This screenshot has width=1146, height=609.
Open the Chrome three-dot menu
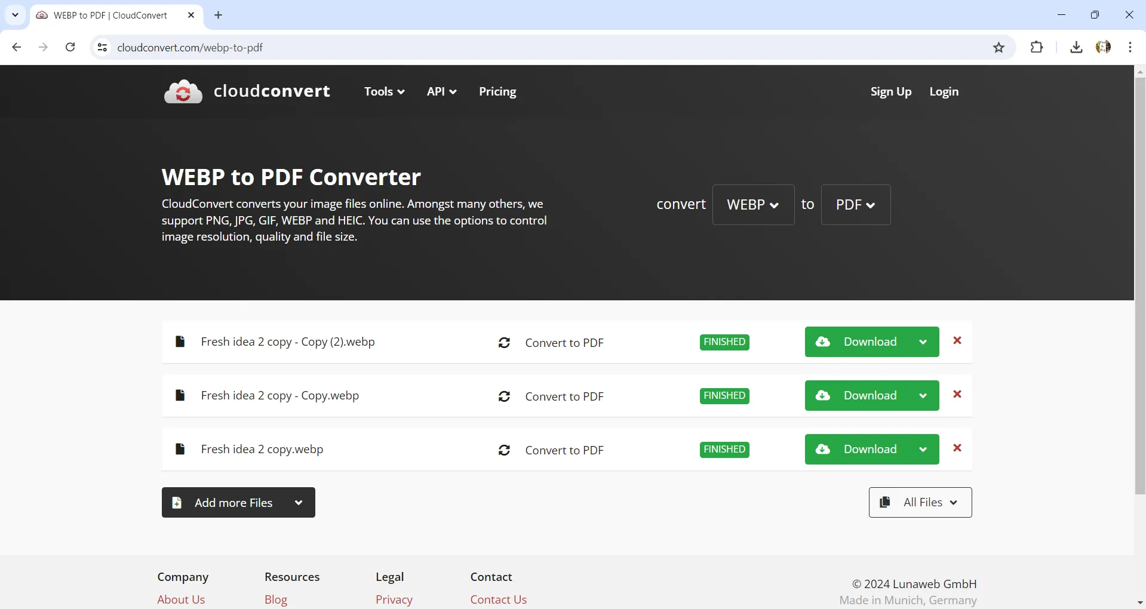(1130, 47)
